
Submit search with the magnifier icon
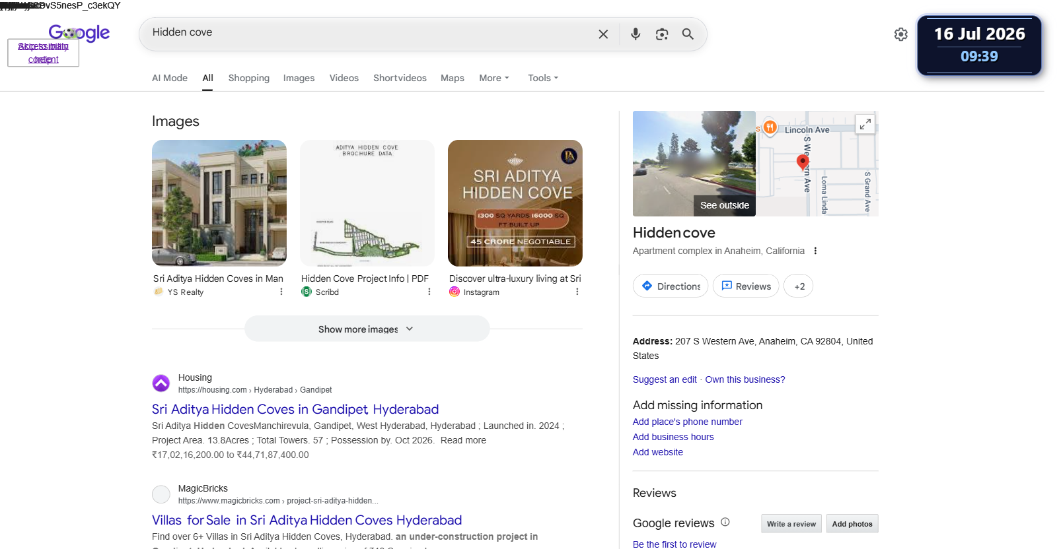688,34
